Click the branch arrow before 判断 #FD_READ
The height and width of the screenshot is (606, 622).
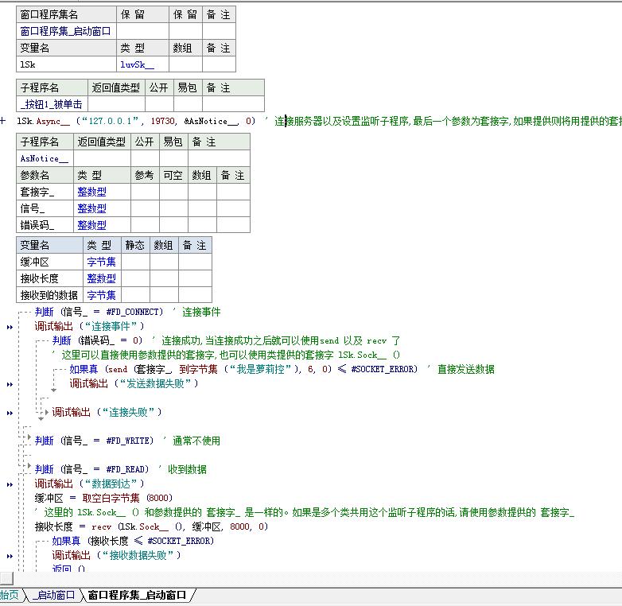[30, 468]
